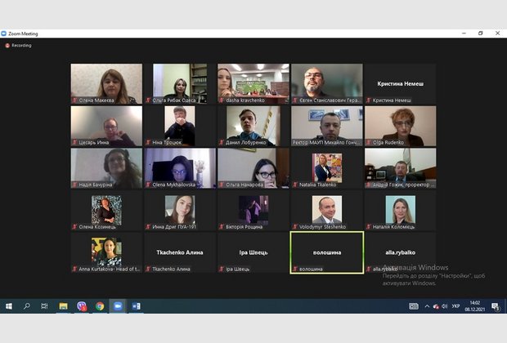Click the muted mic icon for Данил Лобуренко
The width and height of the screenshot is (507, 343).
(x=222, y=142)
